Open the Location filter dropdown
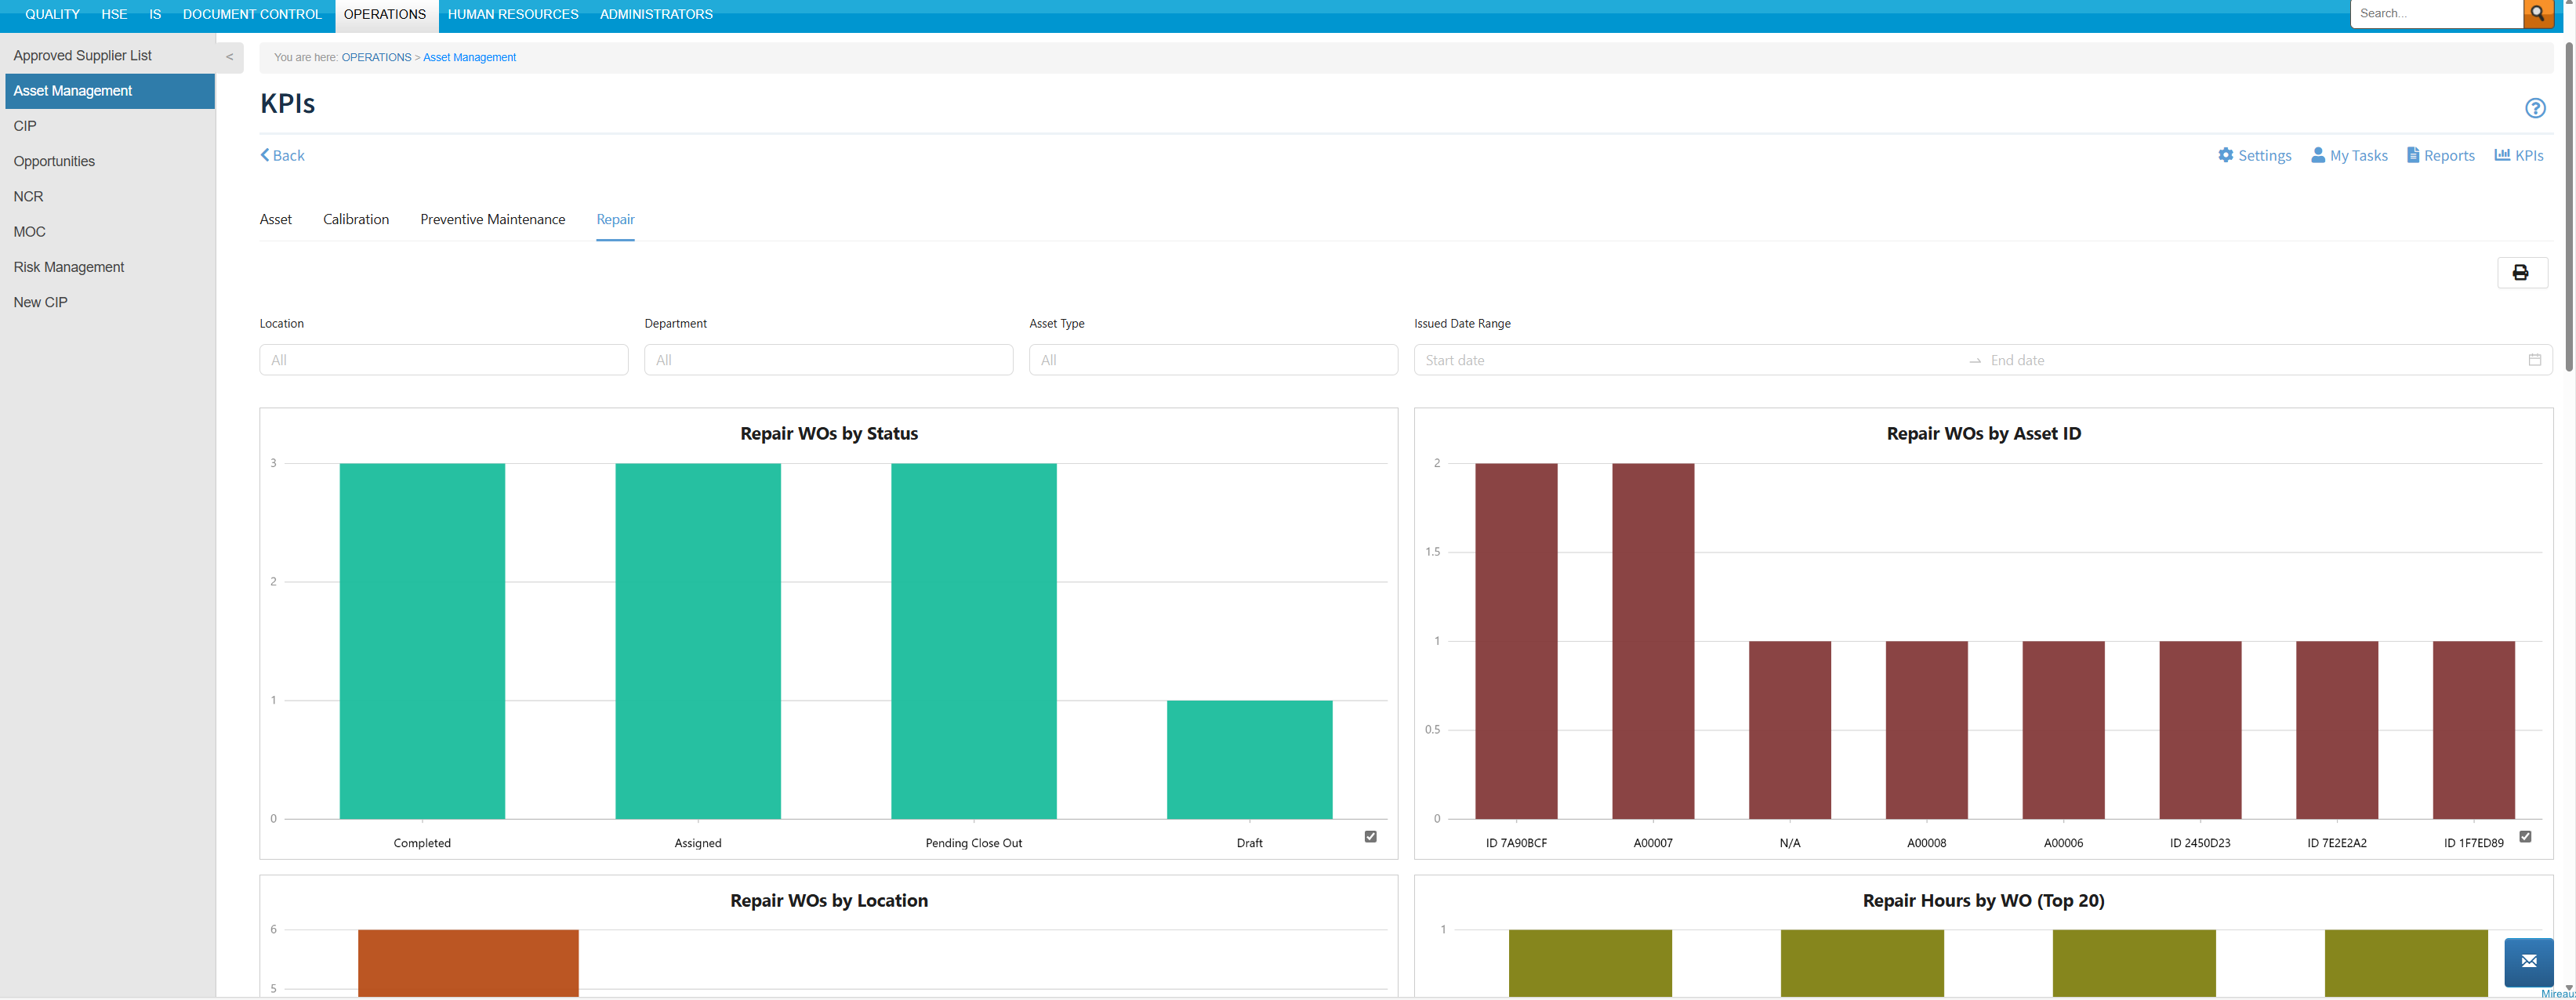 [x=444, y=360]
